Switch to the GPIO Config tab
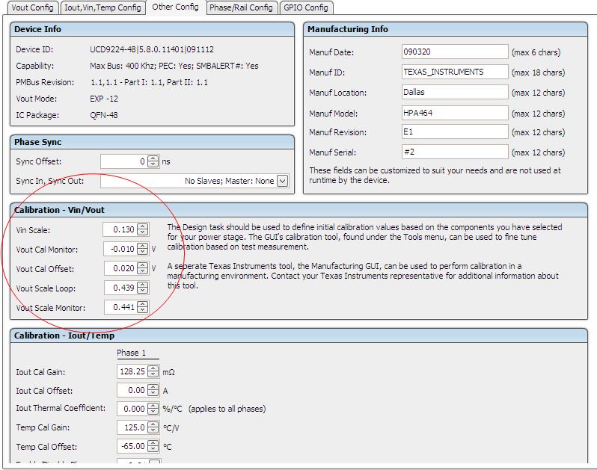 click(x=306, y=7)
